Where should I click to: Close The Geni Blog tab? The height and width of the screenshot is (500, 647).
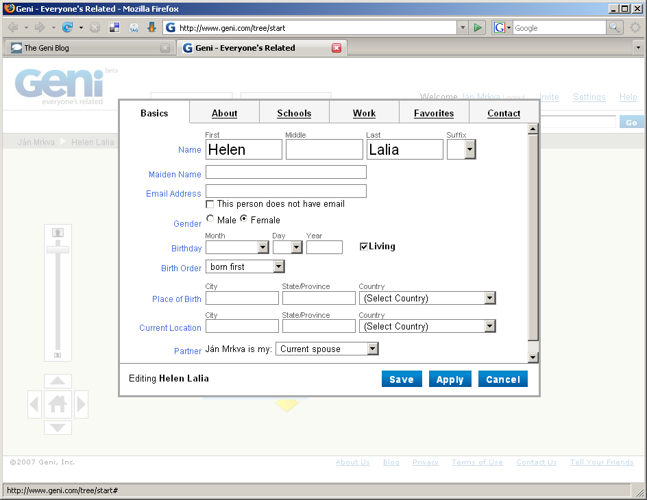click(165, 48)
